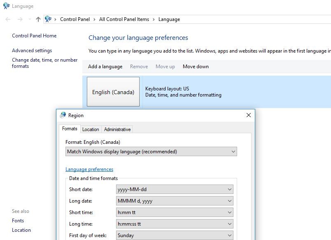
Task: Expand the Short date format dropdown
Action: point(175,189)
